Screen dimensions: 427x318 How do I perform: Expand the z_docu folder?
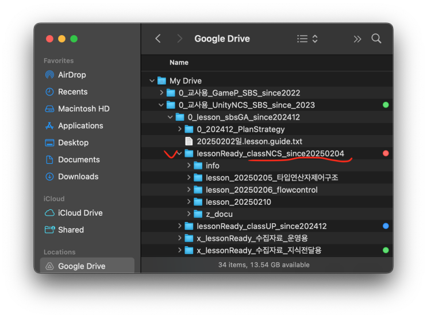189,214
